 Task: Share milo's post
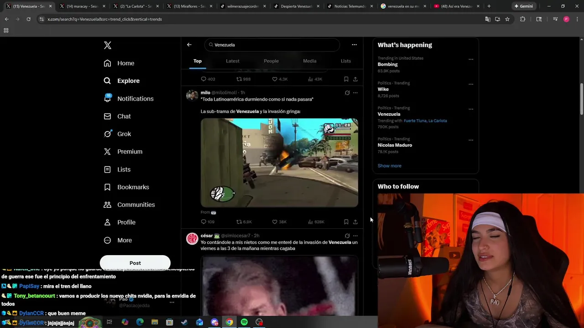tap(355, 222)
